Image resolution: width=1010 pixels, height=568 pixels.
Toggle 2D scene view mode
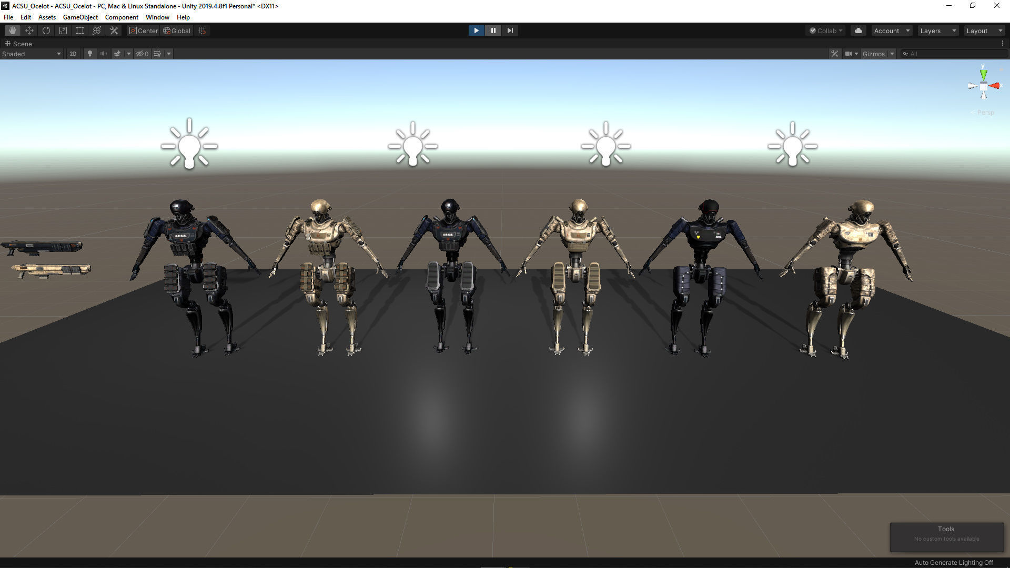pyautogui.click(x=73, y=54)
